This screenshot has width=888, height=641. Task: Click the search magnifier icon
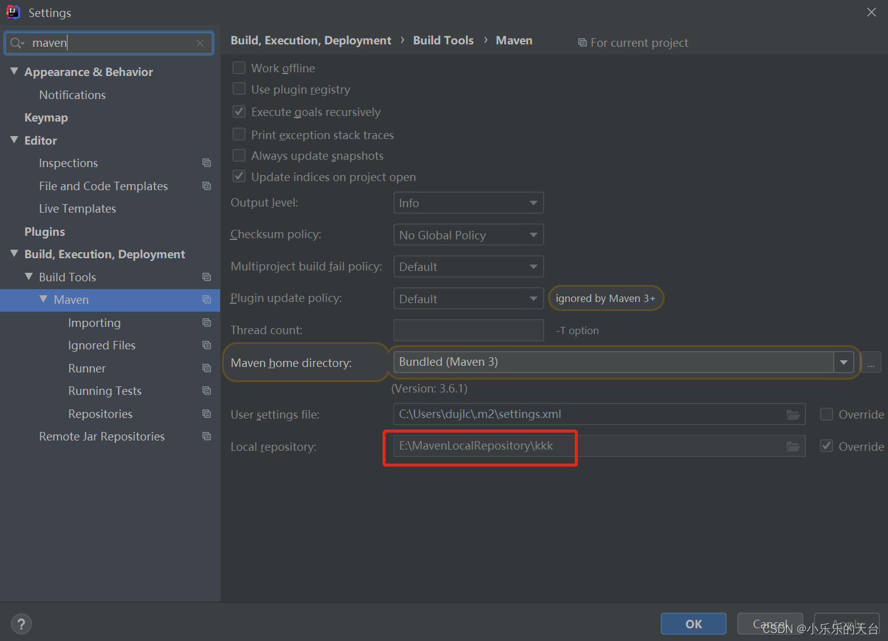16,43
